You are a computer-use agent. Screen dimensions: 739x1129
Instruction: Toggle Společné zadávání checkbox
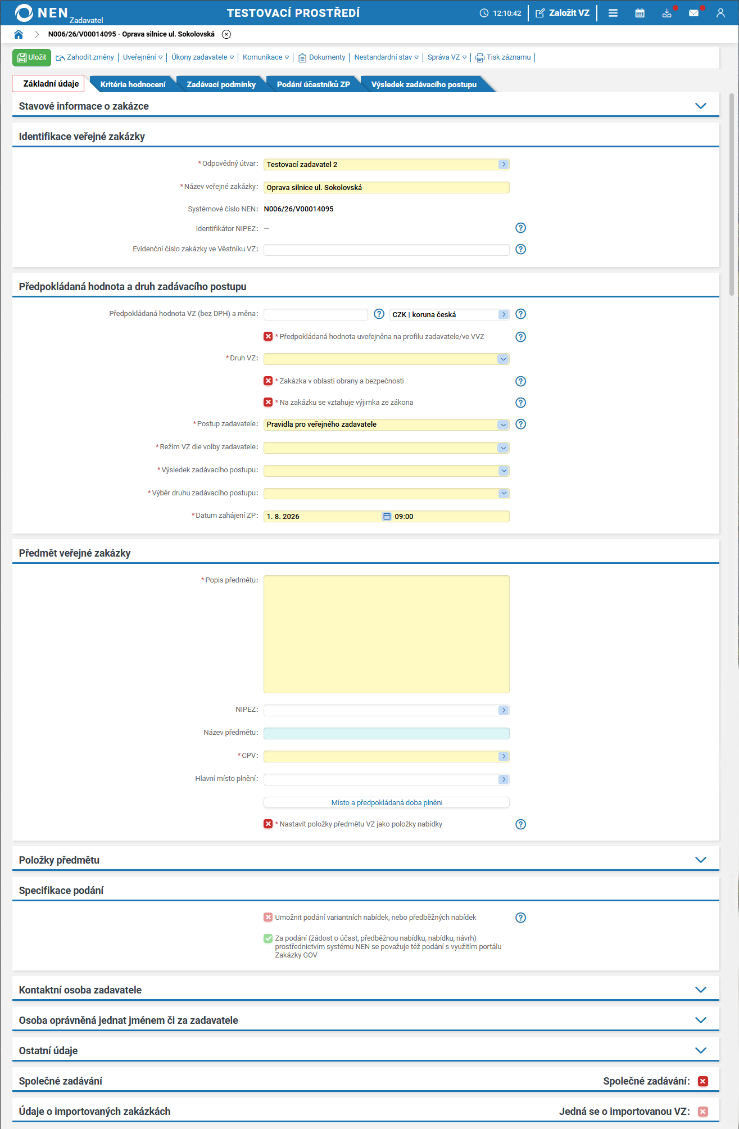[x=703, y=1081]
